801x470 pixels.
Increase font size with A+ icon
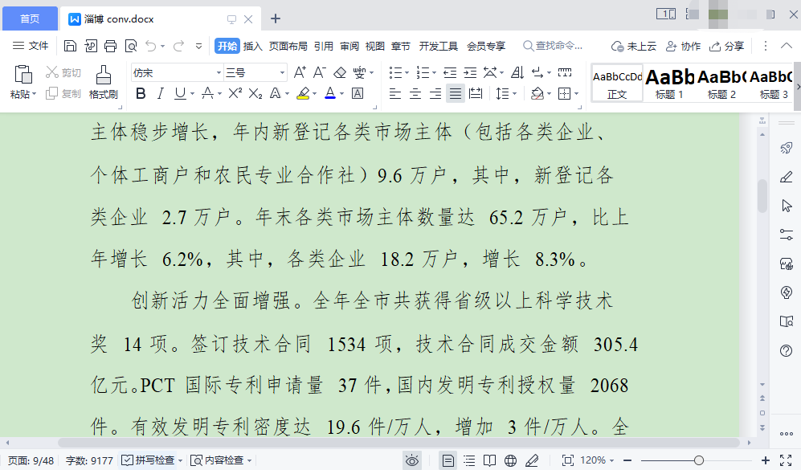click(x=300, y=72)
